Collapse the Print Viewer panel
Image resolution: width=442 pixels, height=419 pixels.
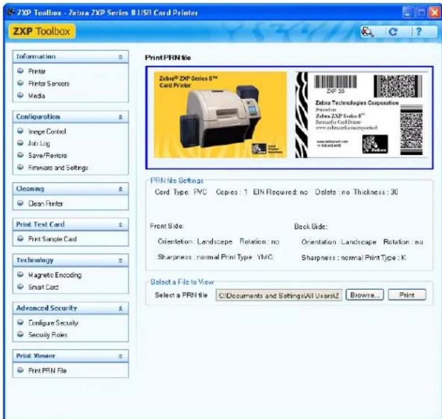pos(121,356)
